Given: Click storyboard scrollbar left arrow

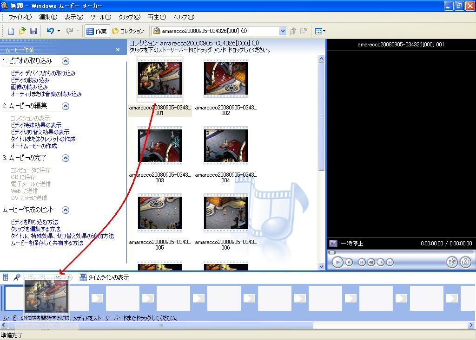Looking at the screenshot, I should 4,325.
